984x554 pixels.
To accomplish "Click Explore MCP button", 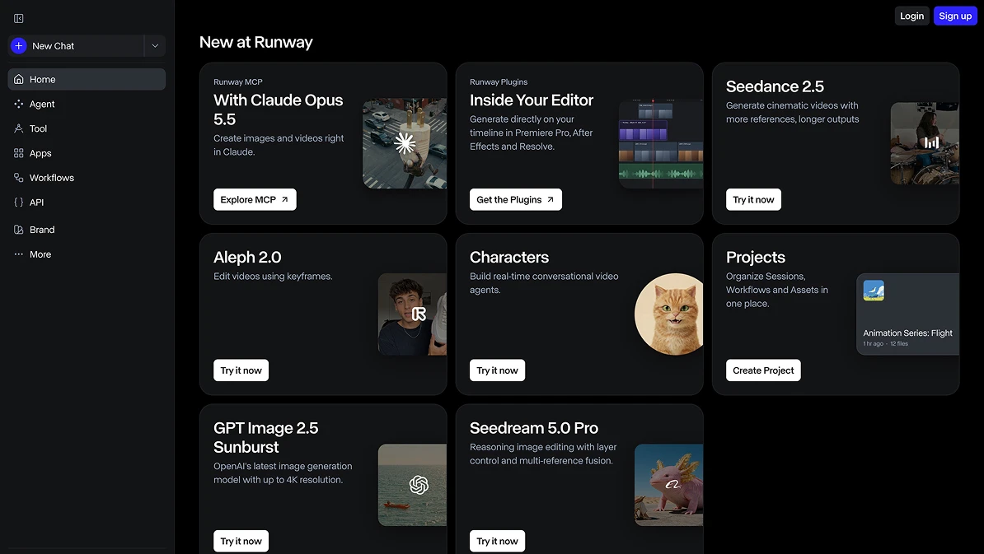I will (x=255, y=199).
